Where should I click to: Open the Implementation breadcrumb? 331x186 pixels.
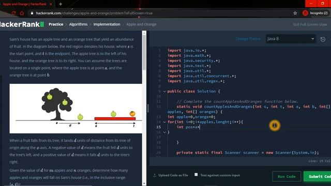pos(107,24)
